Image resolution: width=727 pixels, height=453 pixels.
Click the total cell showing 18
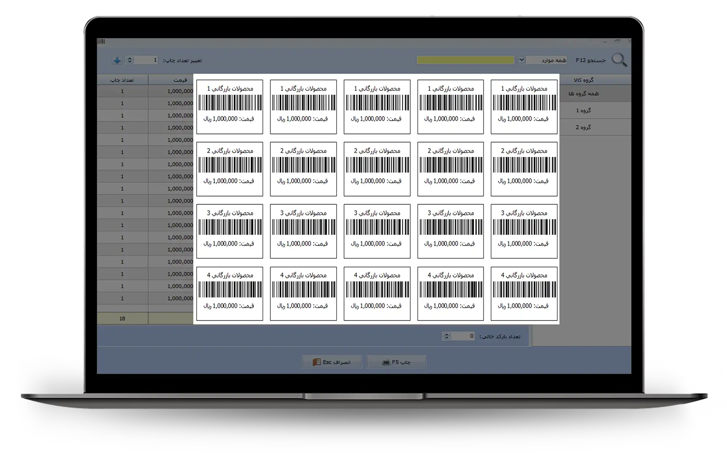tap(122, 319)
